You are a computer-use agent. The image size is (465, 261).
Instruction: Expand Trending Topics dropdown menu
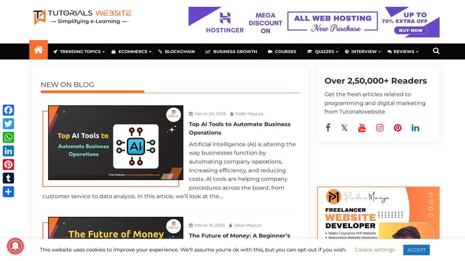click(79, 52)
